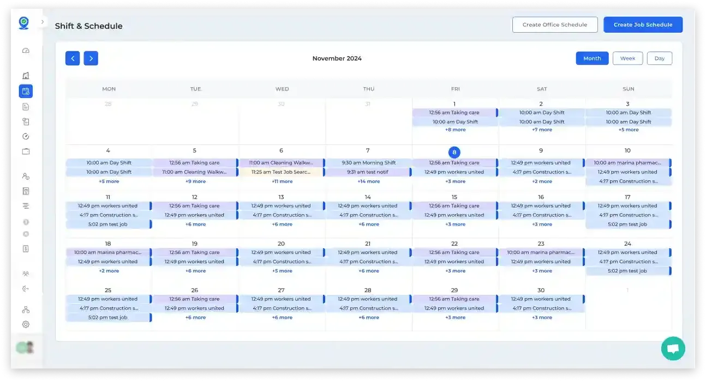Open the Dashboard speedometer icon in sidebar
The height and width of the screenshot is (382, 706).
(x=26, y=50)
